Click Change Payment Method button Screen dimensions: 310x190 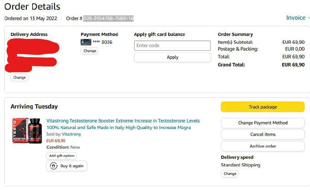point(263,123)
